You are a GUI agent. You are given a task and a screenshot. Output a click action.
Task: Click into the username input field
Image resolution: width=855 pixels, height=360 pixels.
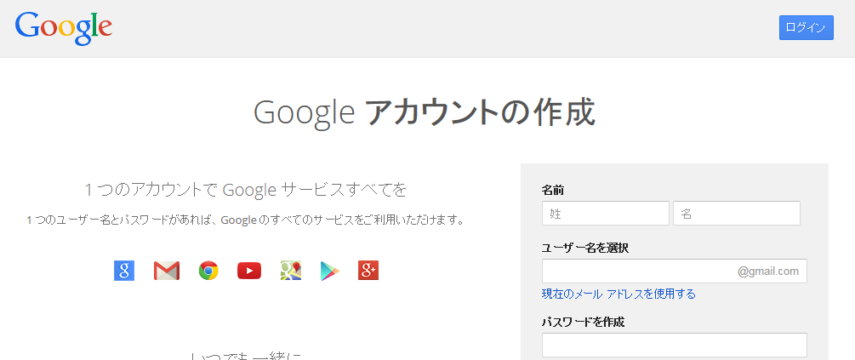point(638,271)
